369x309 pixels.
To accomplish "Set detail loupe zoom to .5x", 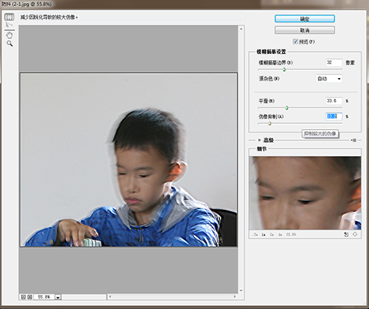I will click(x=255, y=235).
